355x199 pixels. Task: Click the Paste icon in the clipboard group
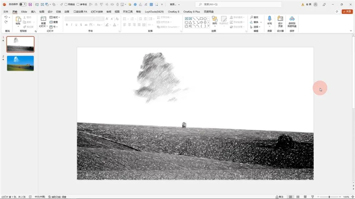(x=18, y=20)
